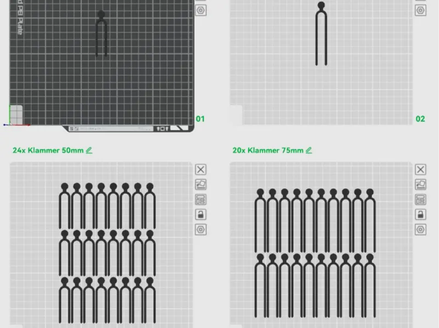Open plate settings for plate 02
The width and height of the screenshot is (439, 328).
[420, 10]
